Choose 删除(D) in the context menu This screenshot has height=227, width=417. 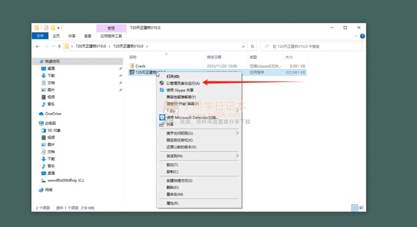coord(199,188)
